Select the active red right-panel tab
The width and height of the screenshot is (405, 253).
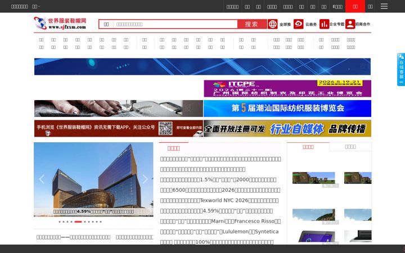(x=308, y=147)
